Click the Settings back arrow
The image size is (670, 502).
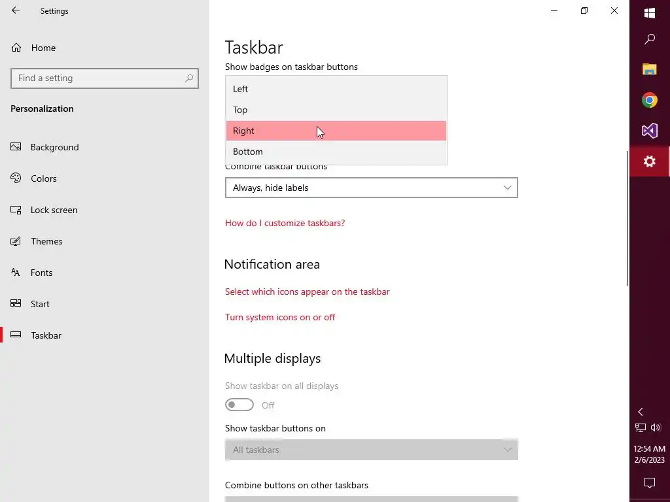click(x=16, y=10)
